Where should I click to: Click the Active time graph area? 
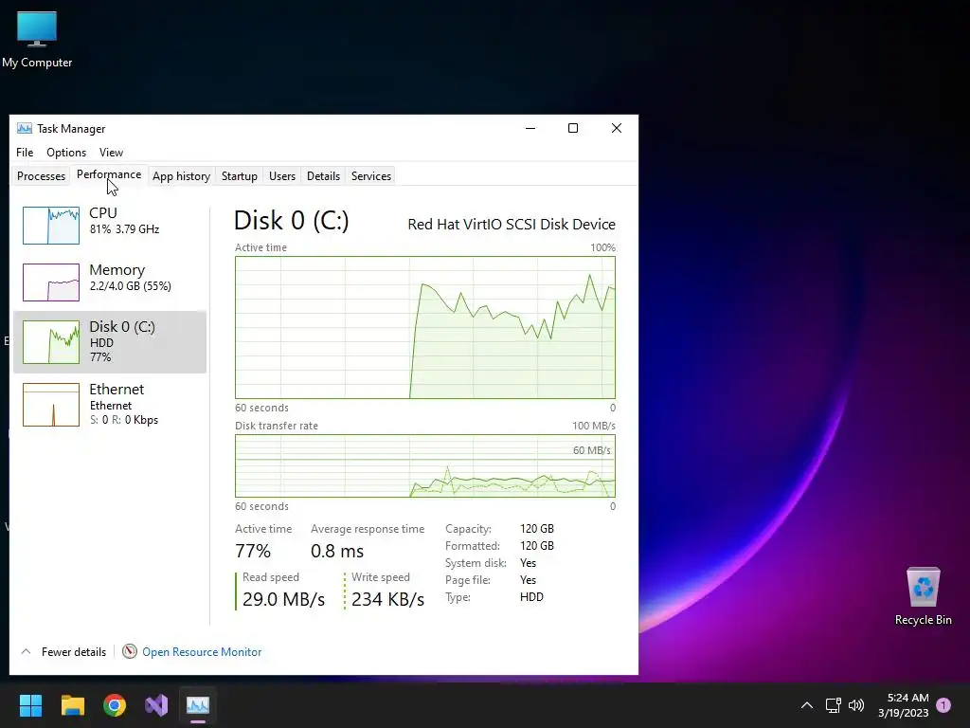[x=425, y=327]
